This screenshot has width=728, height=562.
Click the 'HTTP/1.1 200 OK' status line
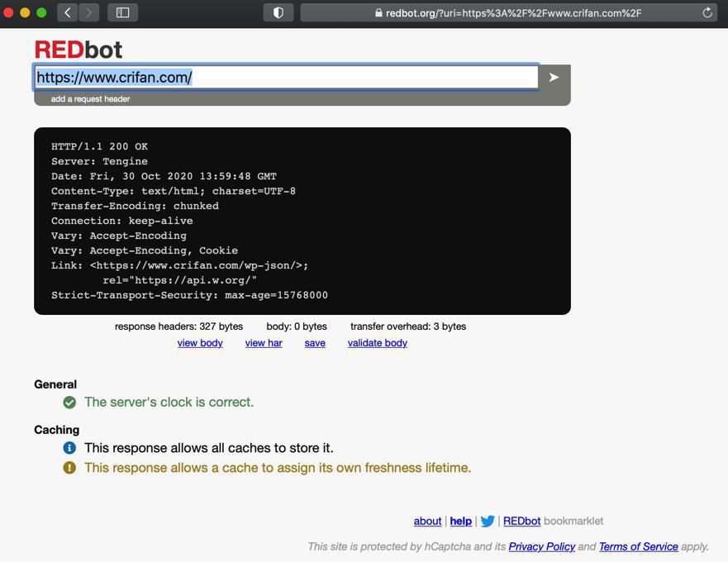(99, 146)
